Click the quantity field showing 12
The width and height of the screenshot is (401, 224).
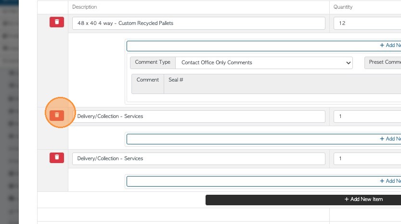point(367,23)
